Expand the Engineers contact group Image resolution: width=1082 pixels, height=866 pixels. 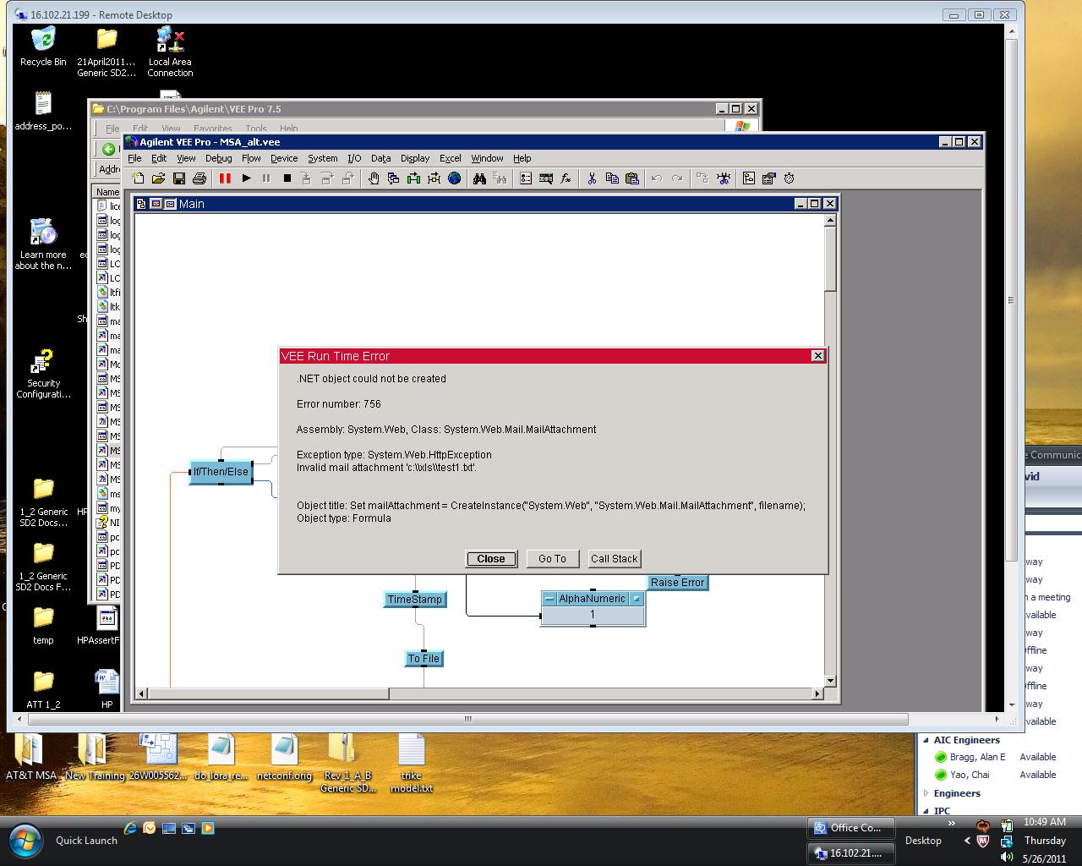pos(926,793)
